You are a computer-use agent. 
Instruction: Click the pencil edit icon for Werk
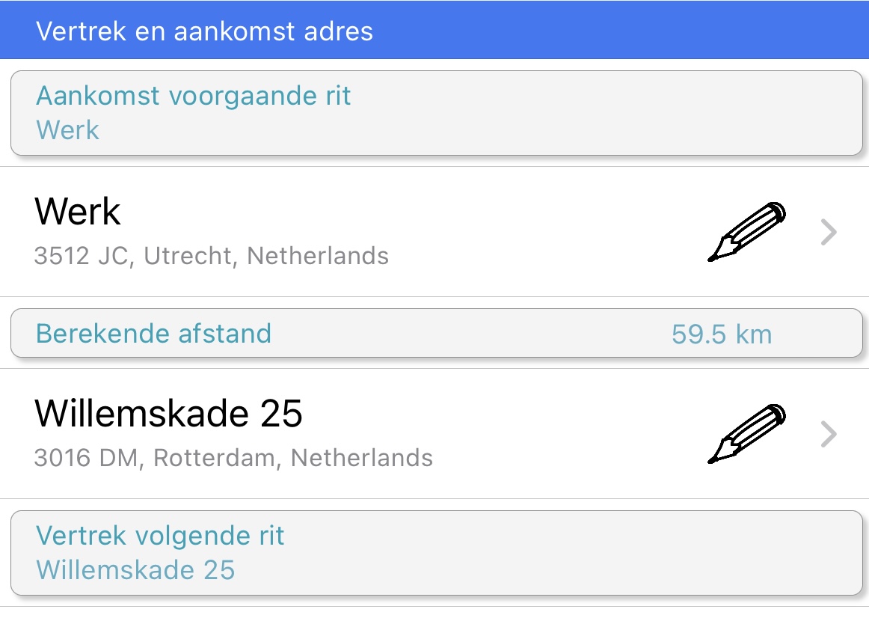pos(746,232)
